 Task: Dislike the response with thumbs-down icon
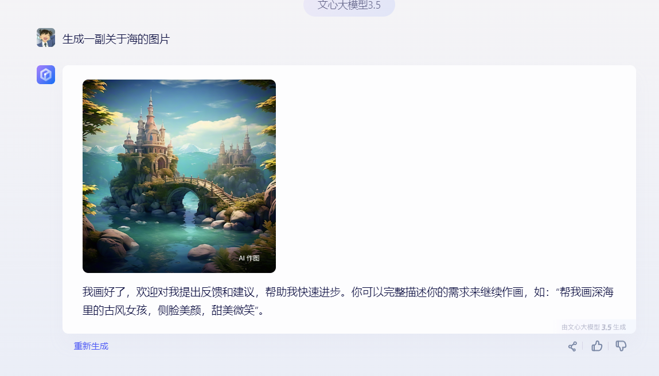(621, 346)
